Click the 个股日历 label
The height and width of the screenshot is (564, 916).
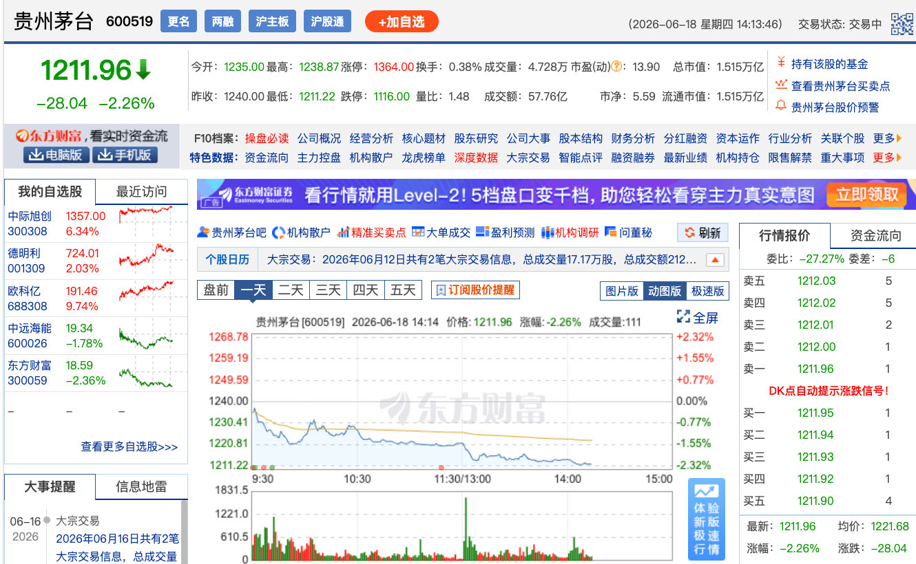coord(227,260)
